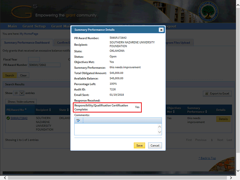Viewport: 240px width, 180px height.
Task: Switch to Summary Performance Dashboard tab
Action: pyautogui.click(x=27, y=42)
